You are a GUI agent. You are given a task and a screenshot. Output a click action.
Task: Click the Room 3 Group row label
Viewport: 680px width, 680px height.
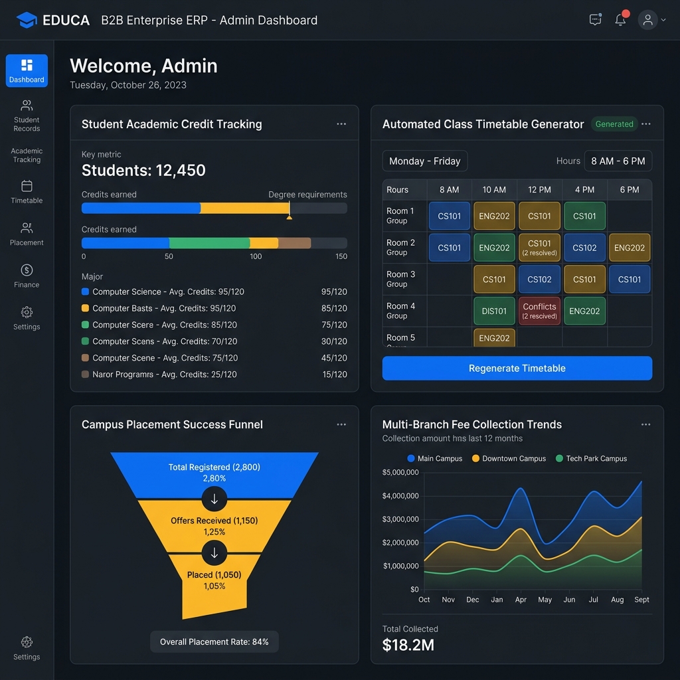tap(400, 279)
